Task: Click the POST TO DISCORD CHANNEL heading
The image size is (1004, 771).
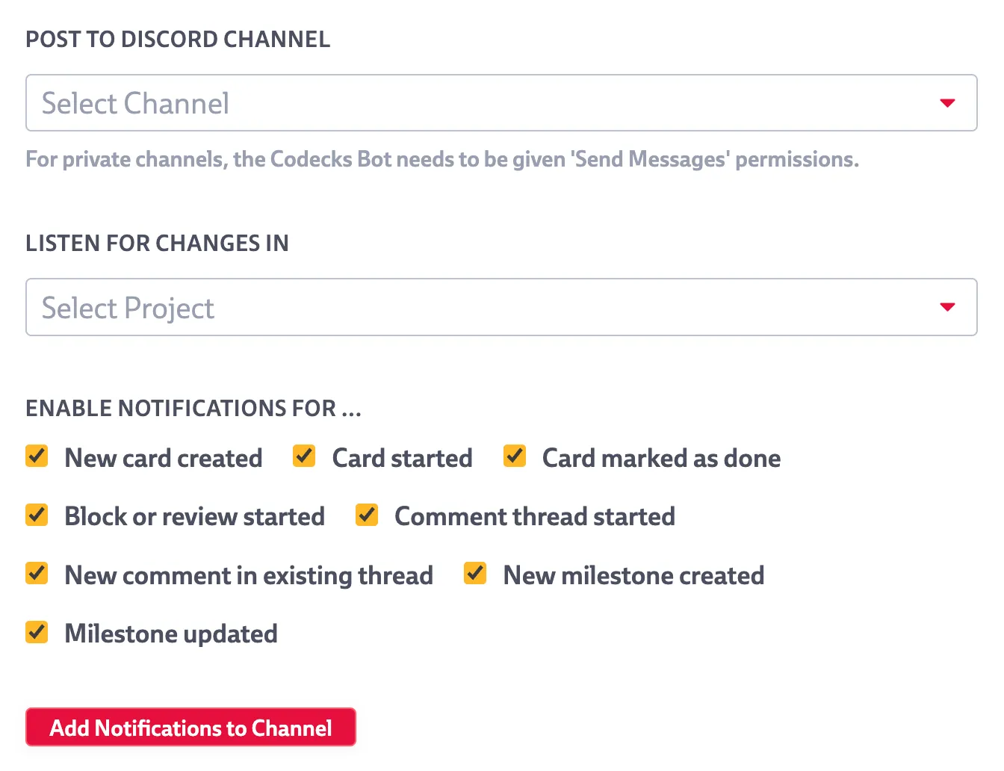Action: [x=178, y=39]
